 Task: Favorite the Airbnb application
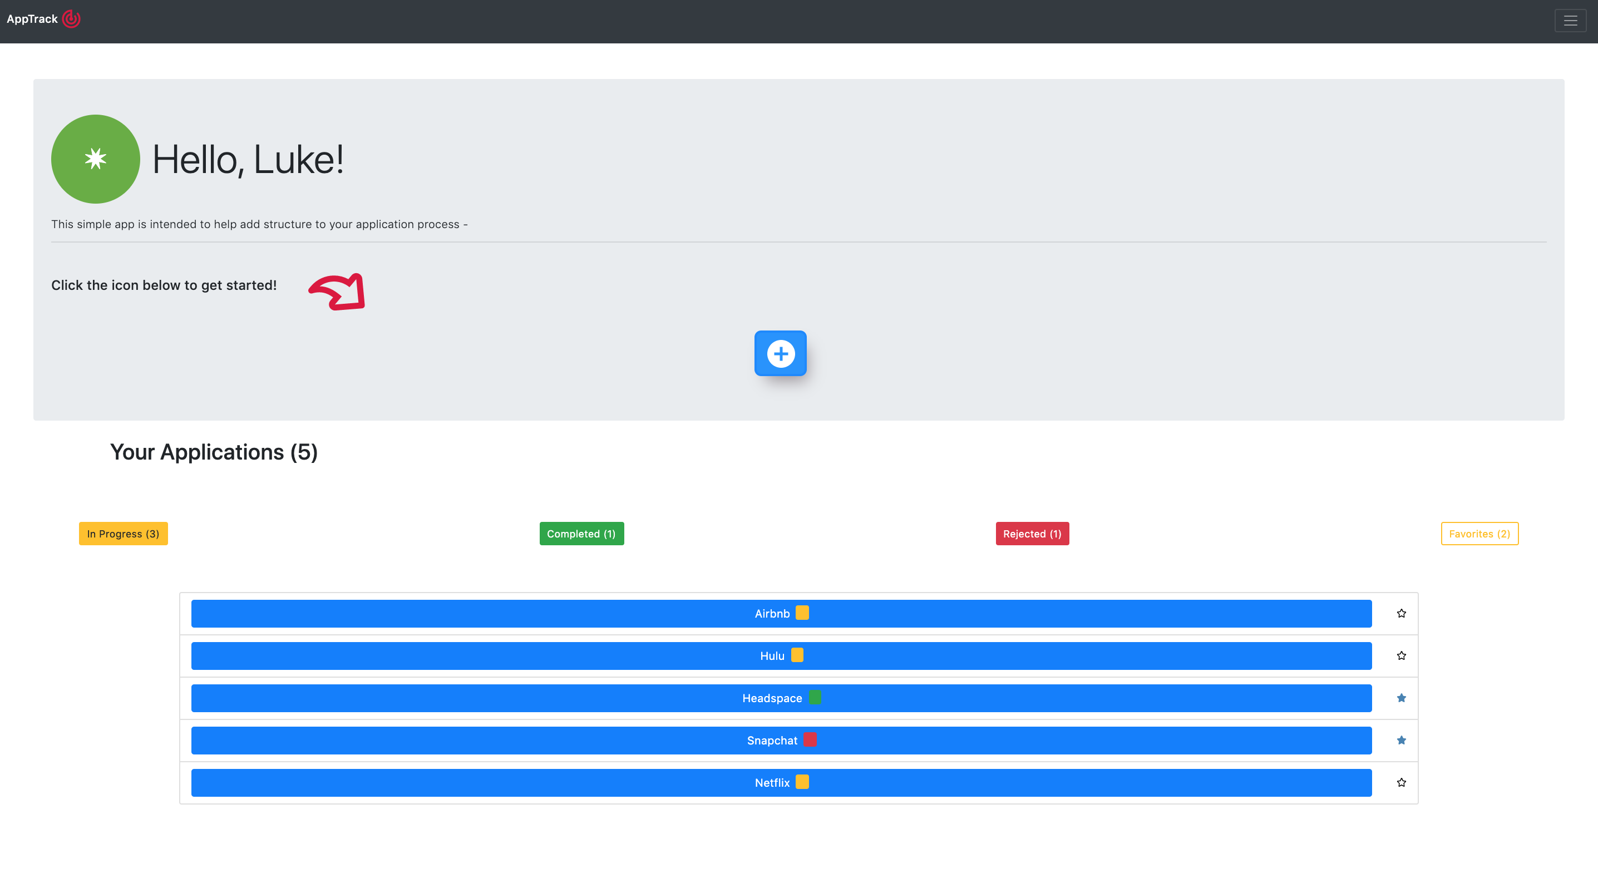[x=1402, y=613]
